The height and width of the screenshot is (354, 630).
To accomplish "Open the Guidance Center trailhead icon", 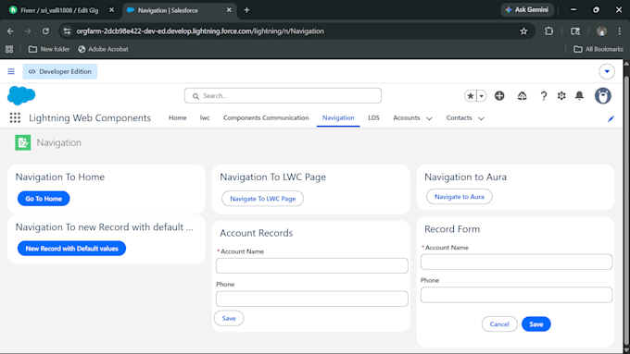I will point(522,96).
